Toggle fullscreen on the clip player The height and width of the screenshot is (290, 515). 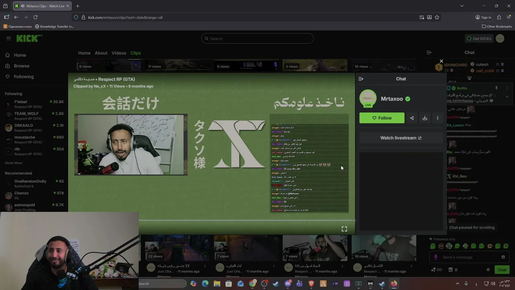click(x=344, y=229)
